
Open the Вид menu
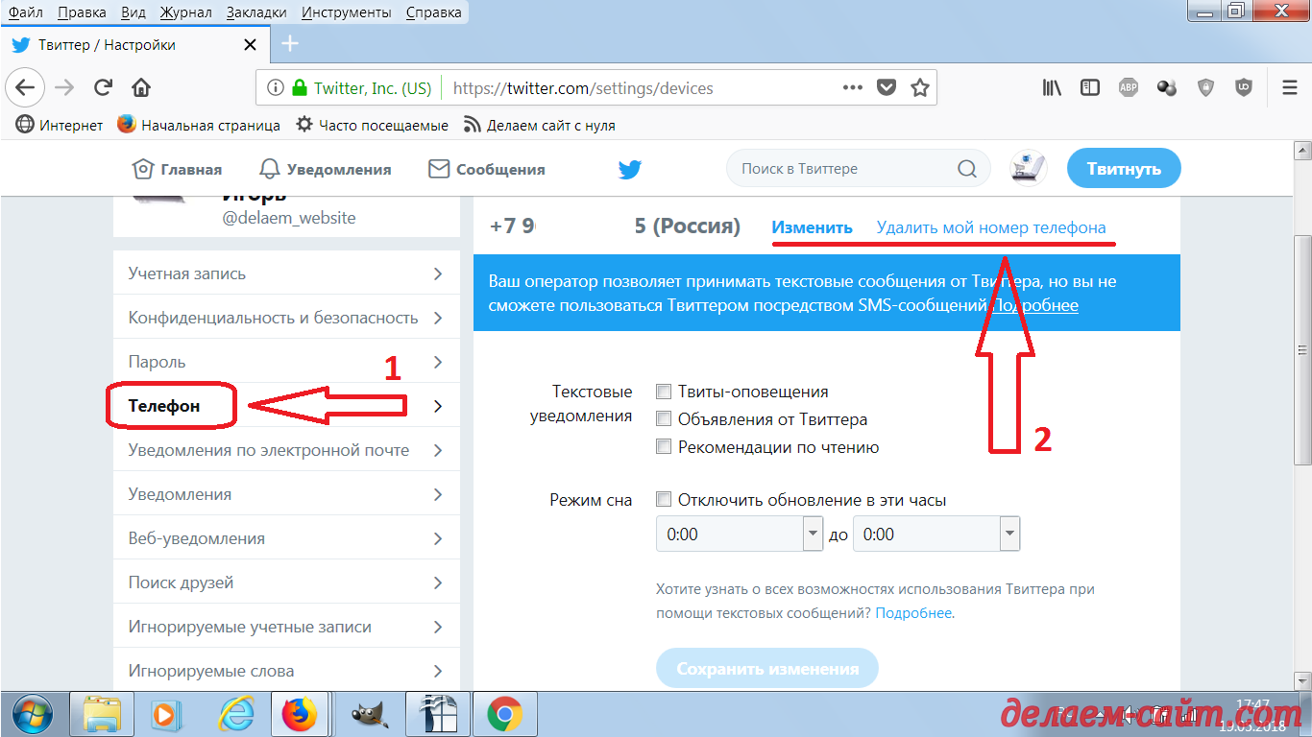[134, 12]
